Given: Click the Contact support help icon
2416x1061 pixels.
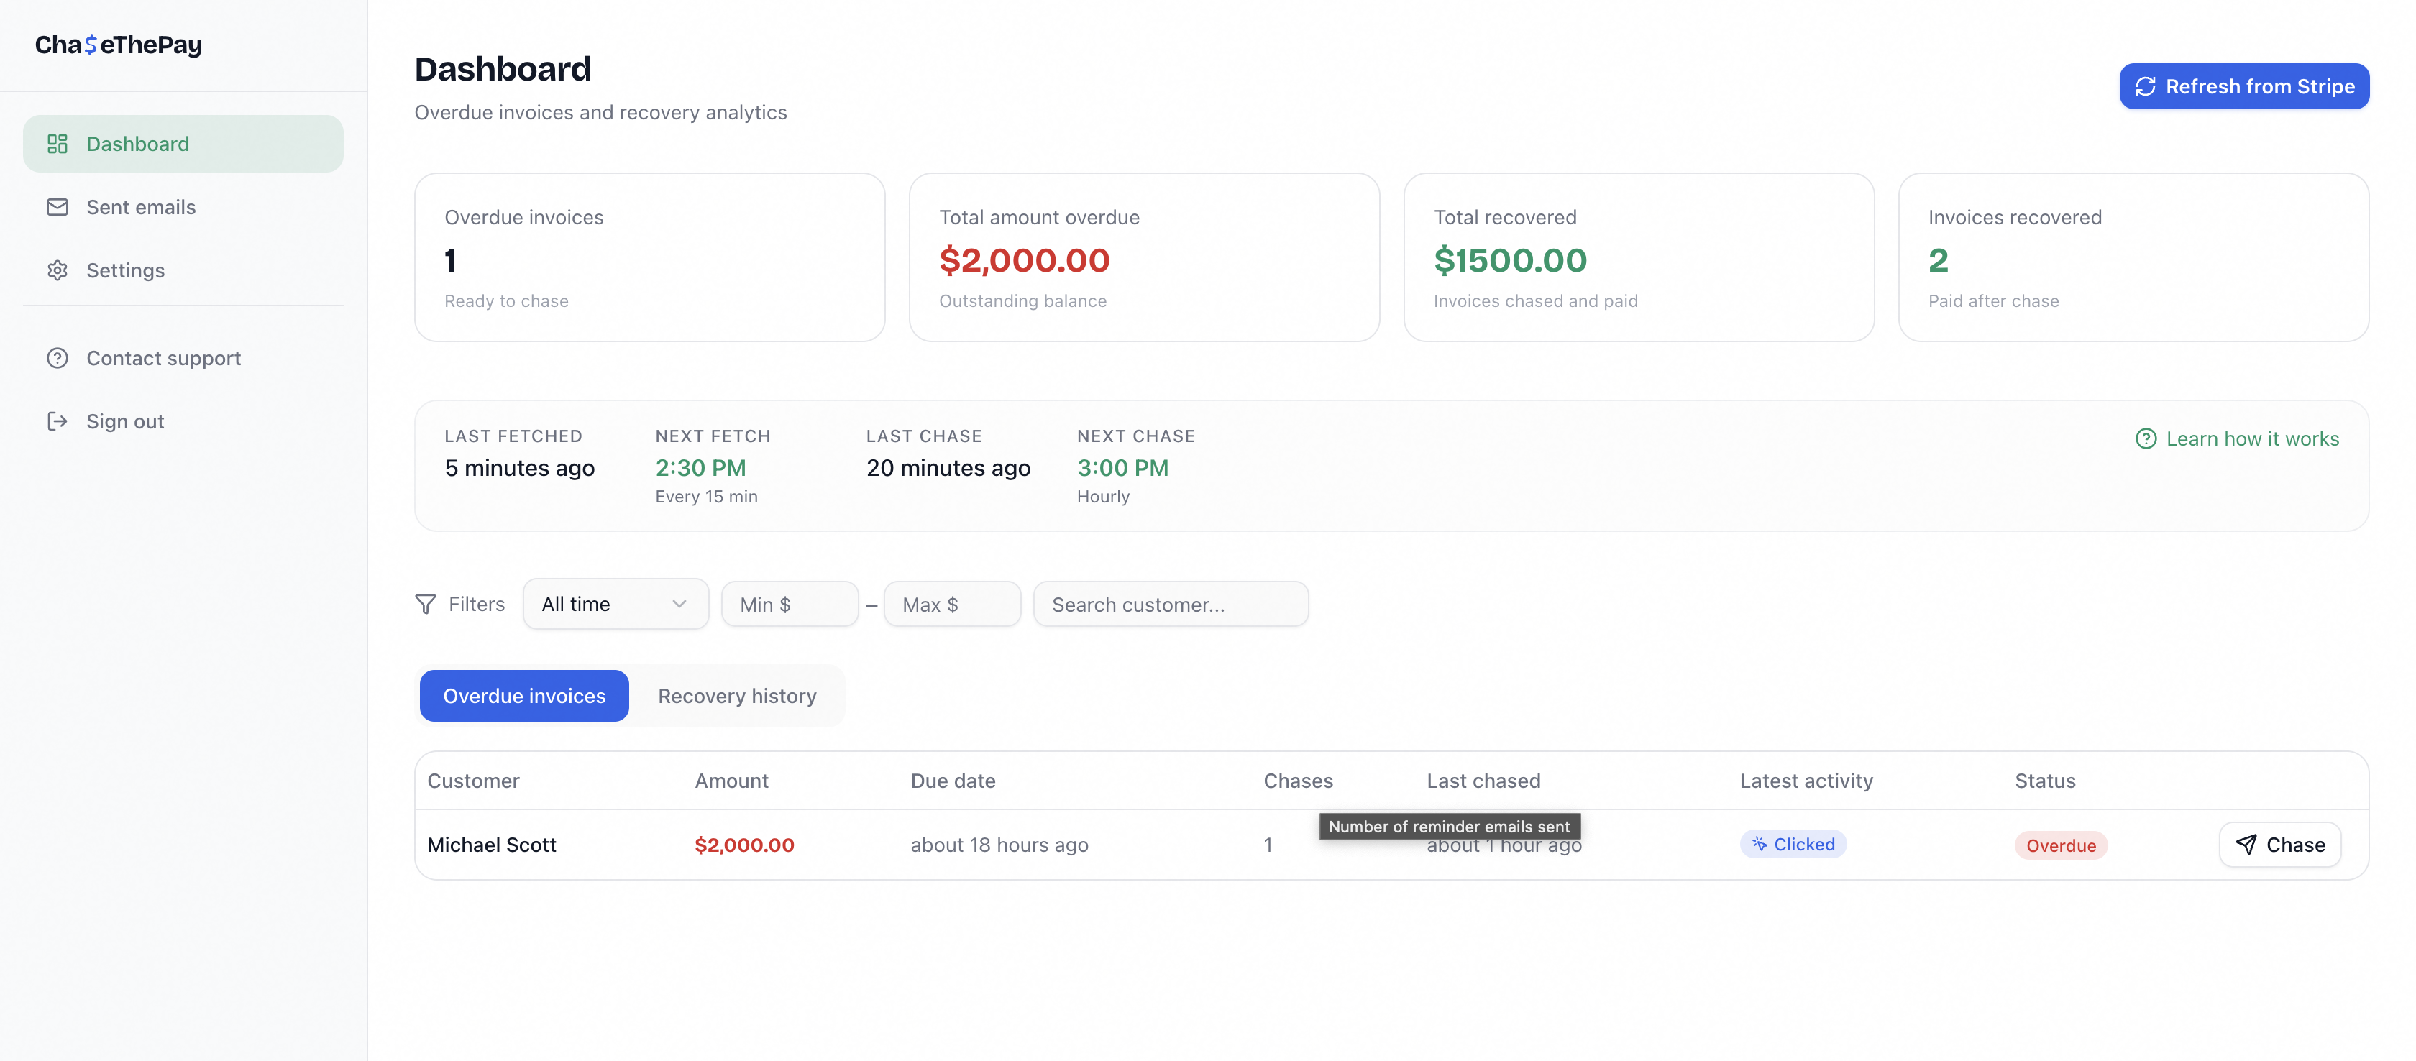Looking at the screenshot, I should (58, 358).
